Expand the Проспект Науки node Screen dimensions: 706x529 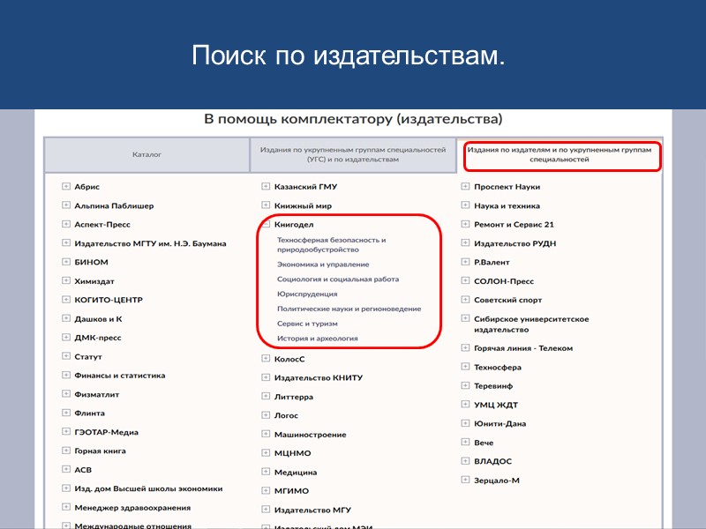(x=465, y=186)
